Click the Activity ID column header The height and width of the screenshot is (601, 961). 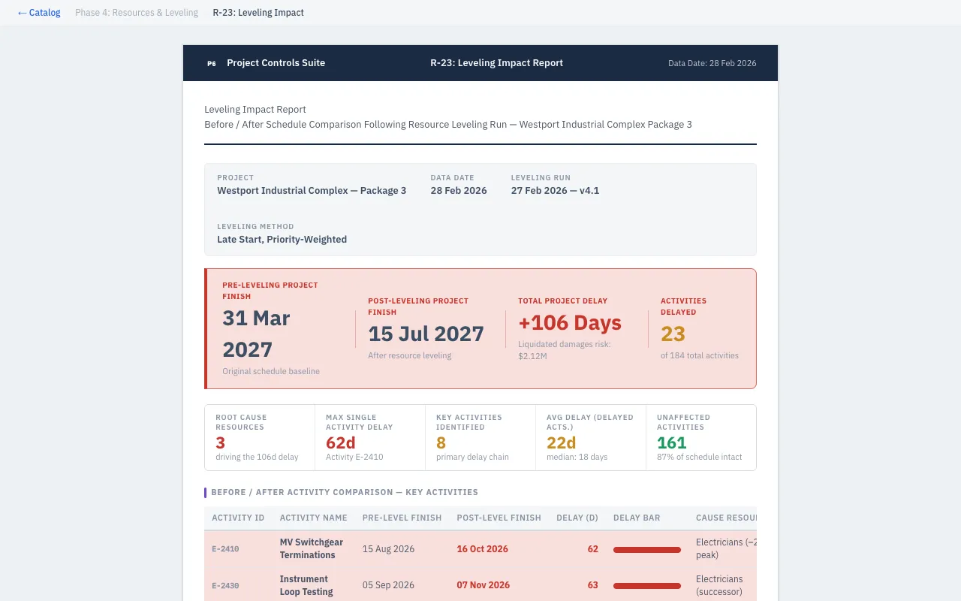pyautogui.click(x=238, y=518)
